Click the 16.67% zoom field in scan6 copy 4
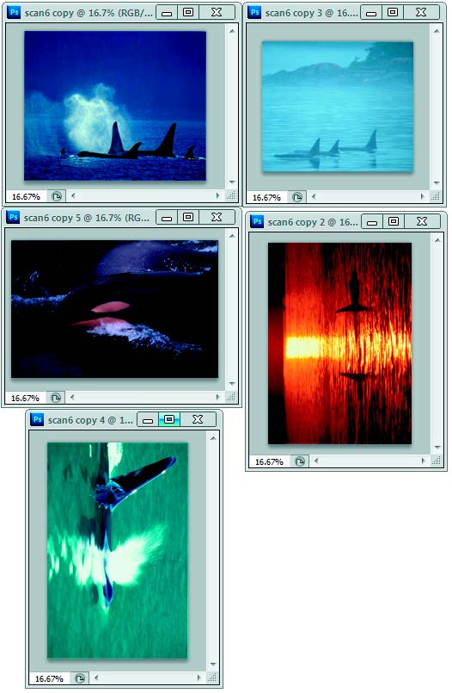This screenshot has width=452, height=693. click(x=49, y=678)
